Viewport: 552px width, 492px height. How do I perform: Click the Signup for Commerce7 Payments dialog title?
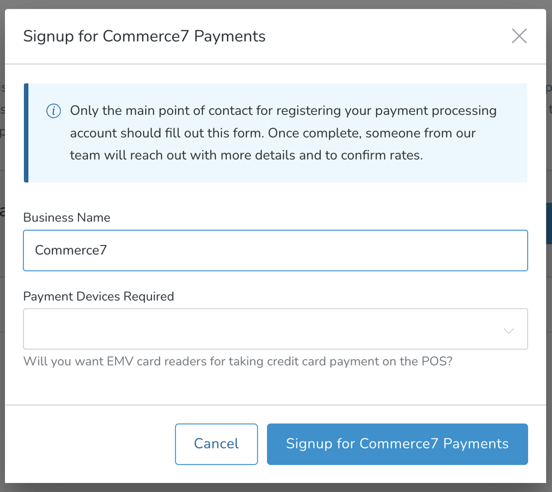click(145, 36)
